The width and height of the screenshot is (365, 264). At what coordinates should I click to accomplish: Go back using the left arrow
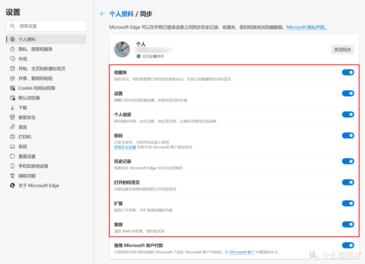pos(102,14)
